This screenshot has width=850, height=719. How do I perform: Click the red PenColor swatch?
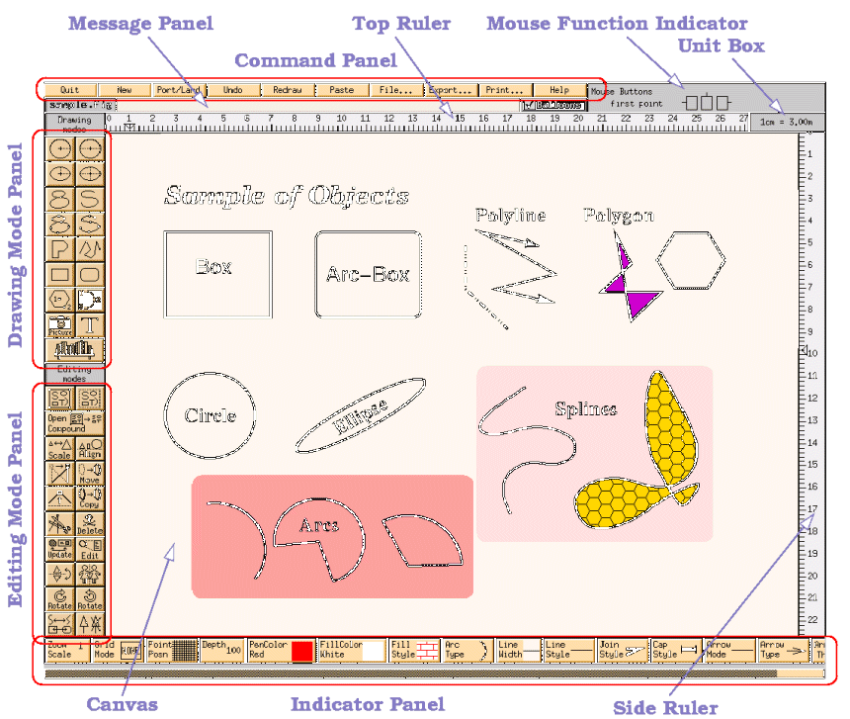[x=302, y=651]
